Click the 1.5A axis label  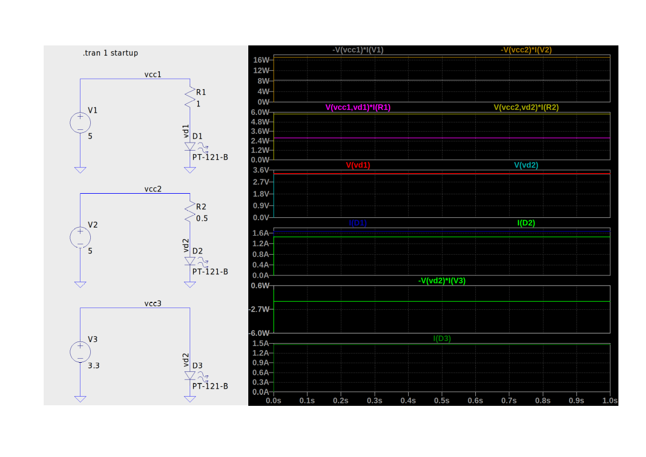coord(261,343)
